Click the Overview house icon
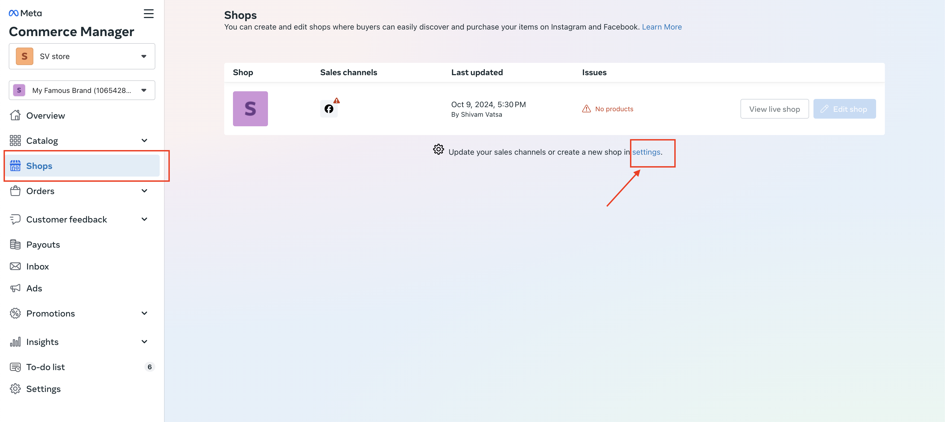The width and height of the screenshot is (945, 422). tap(15, 116)
